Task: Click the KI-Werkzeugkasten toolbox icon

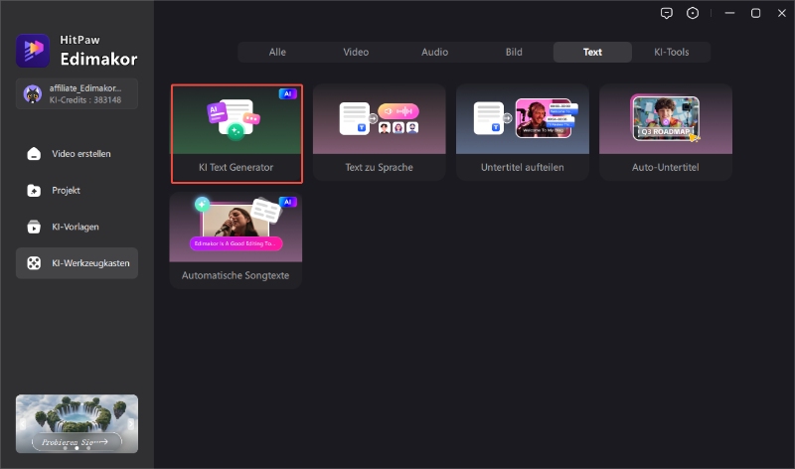Action: 34,263
